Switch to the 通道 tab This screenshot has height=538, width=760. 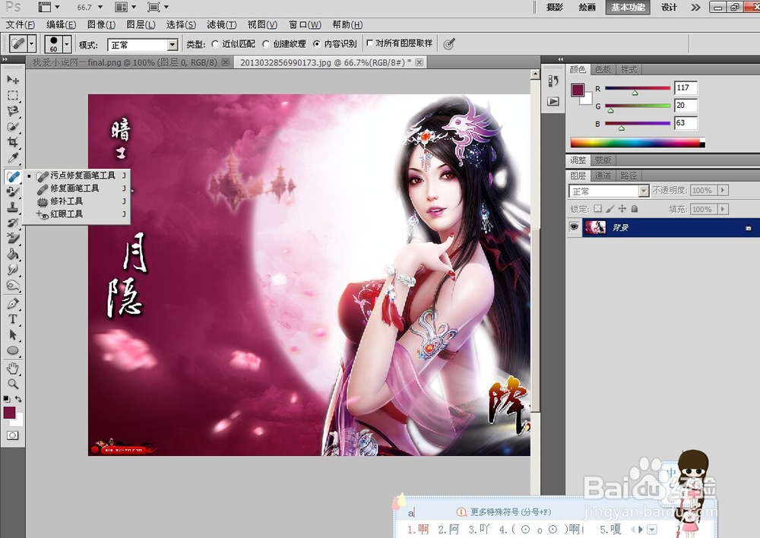603,176
